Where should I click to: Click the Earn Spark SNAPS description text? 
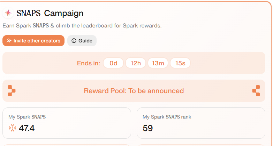tap(82, 26)
